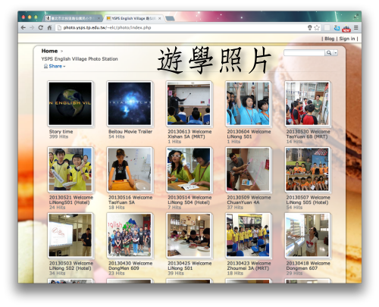Click the address bar URL field

click(180, 27)
